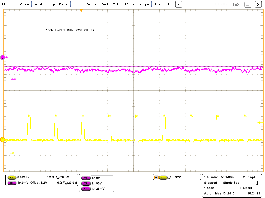The width and height of the screenshot is (265, 198).
Task: Click the rising-slope trigger icon beside 8.32V
Action: pos(171,177)
